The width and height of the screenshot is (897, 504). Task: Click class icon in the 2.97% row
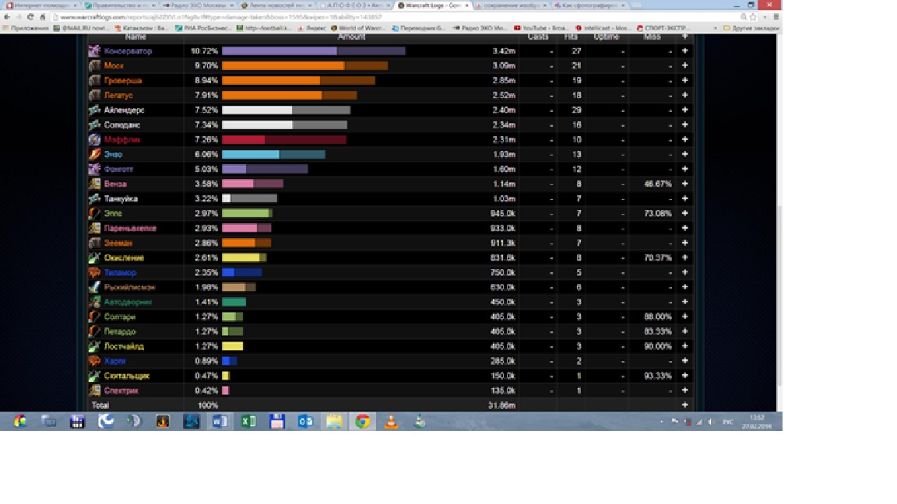tap(94, 213)
